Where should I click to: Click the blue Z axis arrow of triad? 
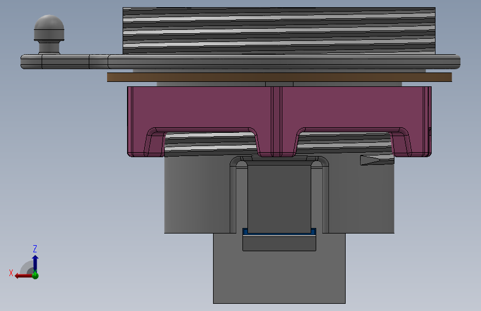(x=36, y=263)
